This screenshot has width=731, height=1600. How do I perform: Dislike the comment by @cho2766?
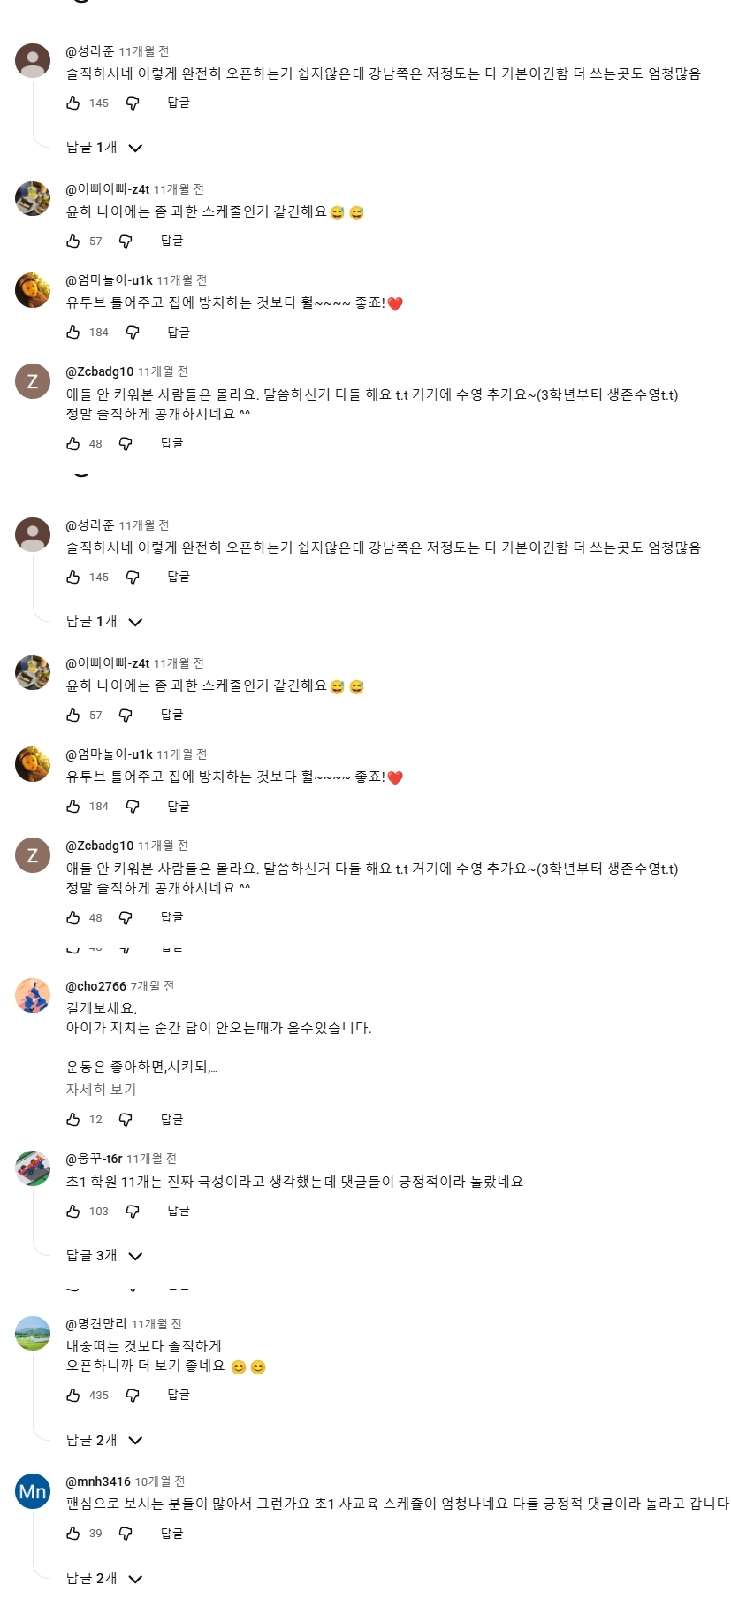pyautogui.click(x=126, y=1120)
